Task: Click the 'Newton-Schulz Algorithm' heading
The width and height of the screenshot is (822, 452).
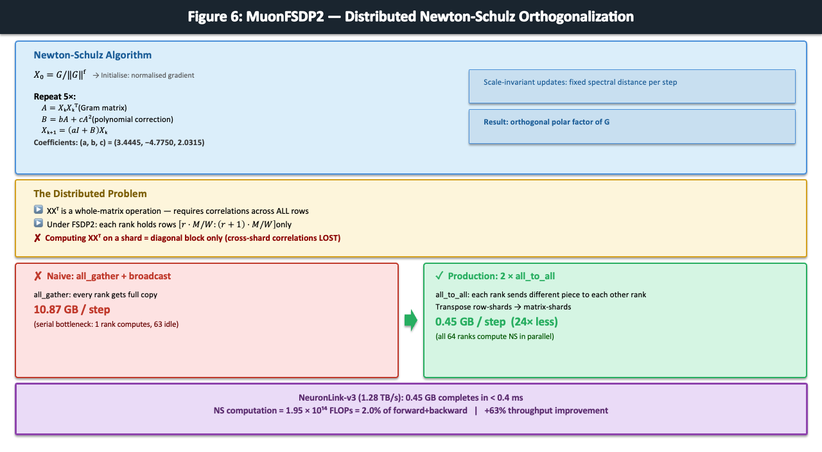Action: pyautogui.click(x=92, y=55)
